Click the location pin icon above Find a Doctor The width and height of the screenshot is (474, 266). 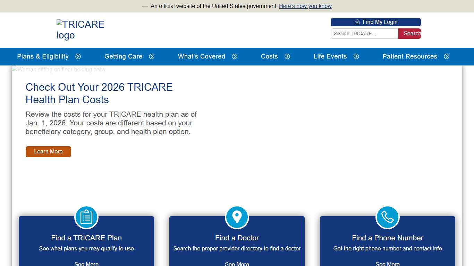[237, 217]
